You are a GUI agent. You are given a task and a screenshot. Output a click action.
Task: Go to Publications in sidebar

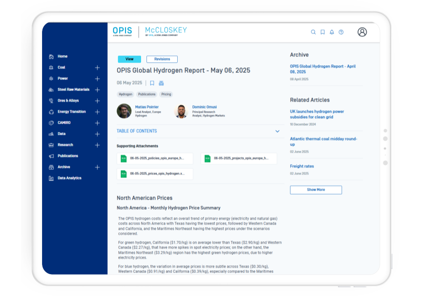pyautogui.click(x=68, y=156)
